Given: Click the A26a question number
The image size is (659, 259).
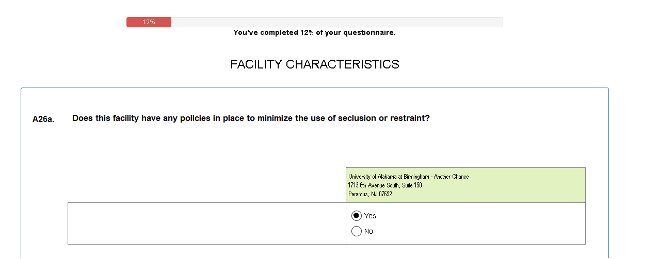Looking at the screenshot, I should (43, 119).
